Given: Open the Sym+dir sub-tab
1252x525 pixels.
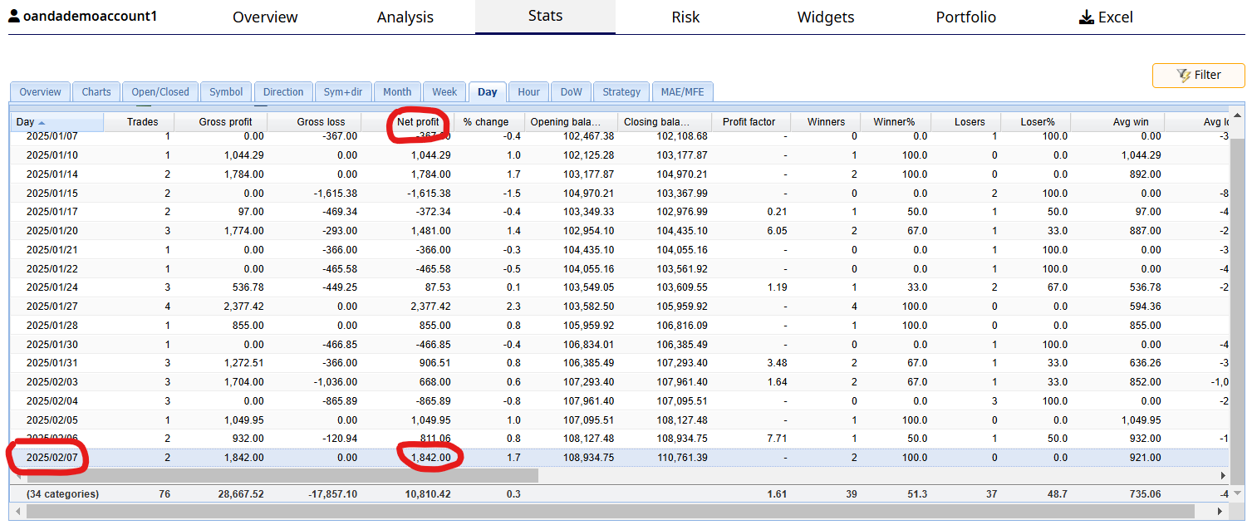Looking at the screenshot, I should (343, 92).
